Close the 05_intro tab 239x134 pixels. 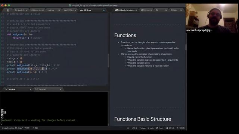pyautogui.click(x=43, y=10)
